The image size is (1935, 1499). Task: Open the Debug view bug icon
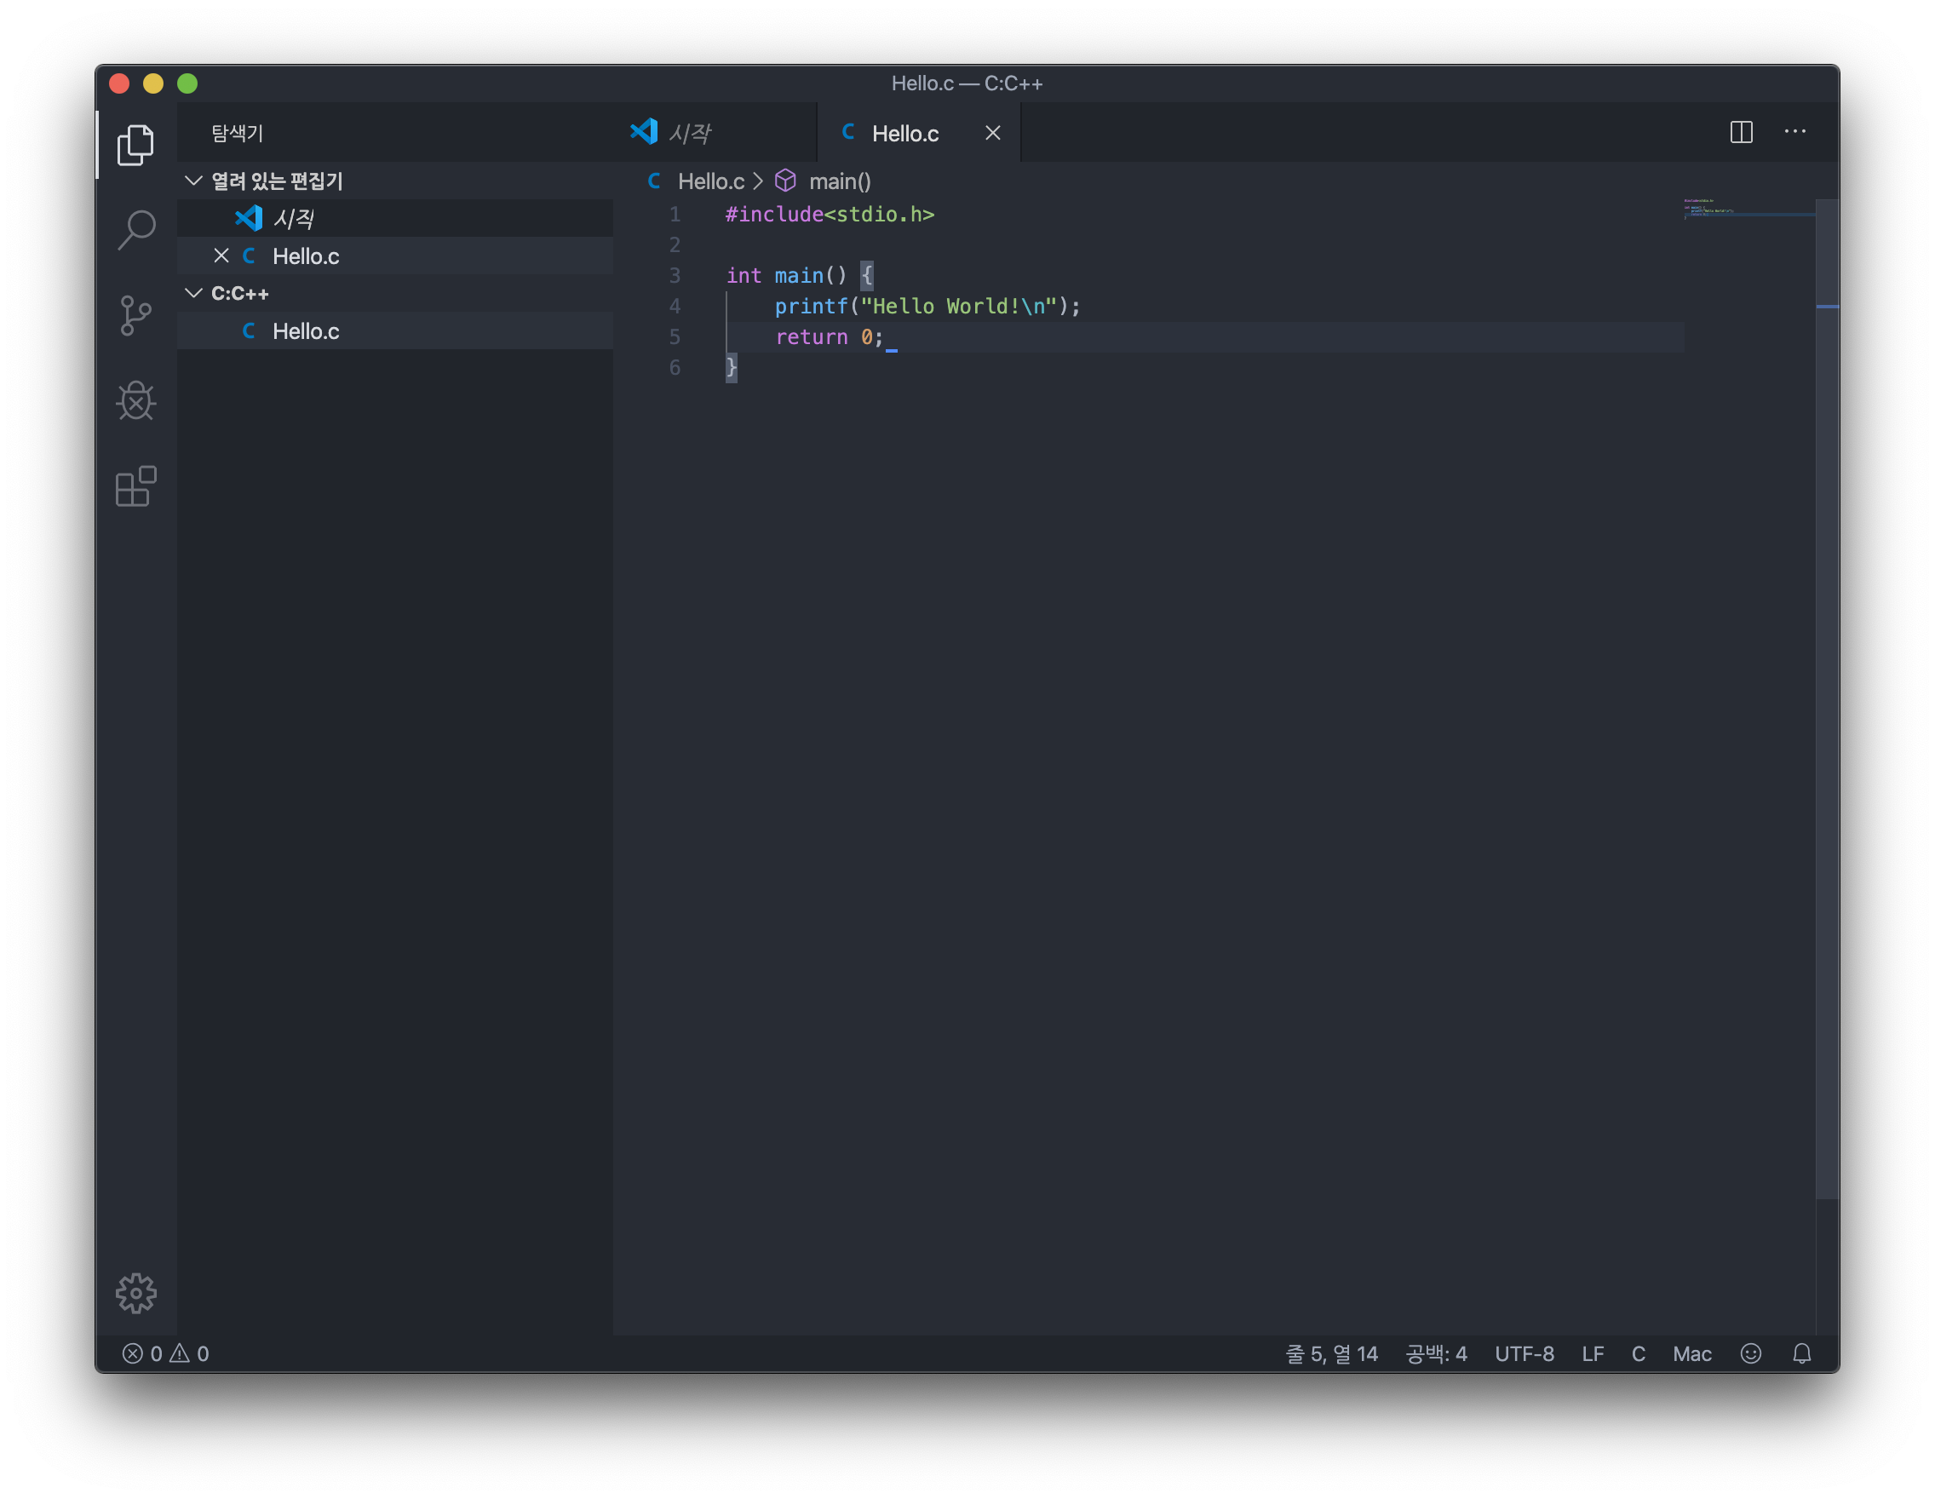pos(135,401)
